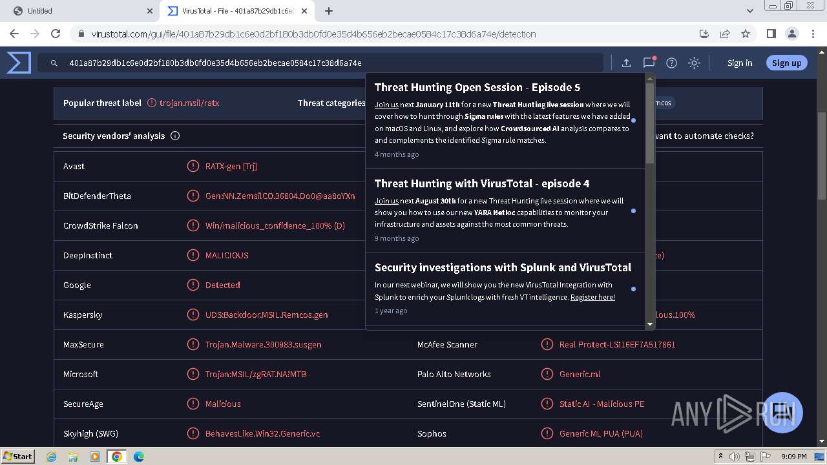
Task: Open the Windows Start menu
Action: [17, 456]
